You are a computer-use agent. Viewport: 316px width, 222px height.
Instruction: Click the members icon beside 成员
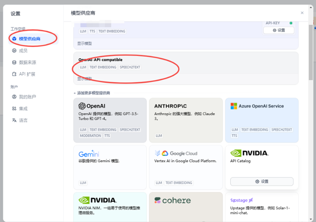[14, 51]
